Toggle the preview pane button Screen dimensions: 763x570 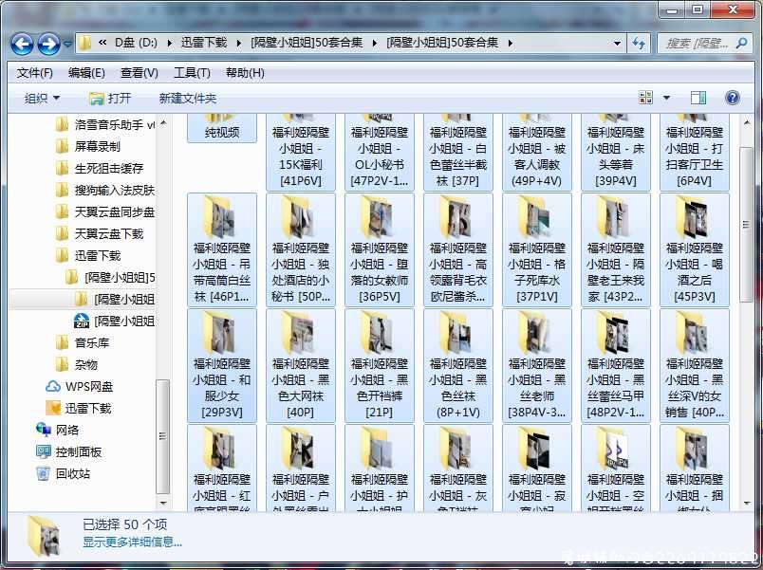(698, 98)
